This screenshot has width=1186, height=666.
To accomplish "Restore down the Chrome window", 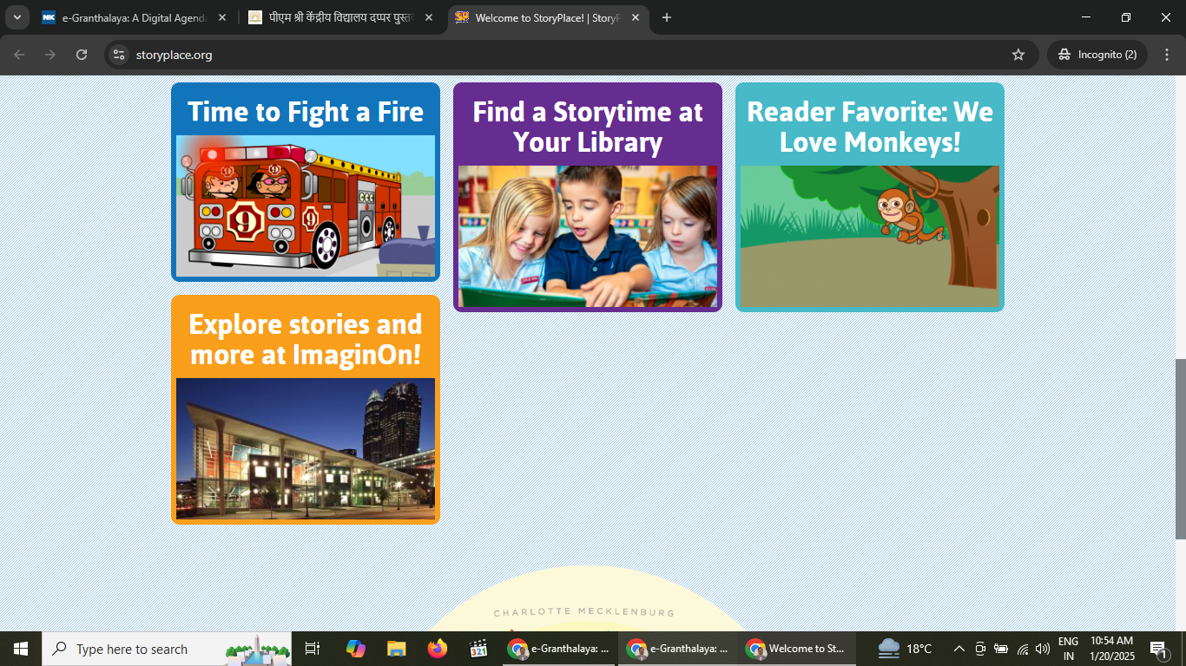I will click(1126, 17).
